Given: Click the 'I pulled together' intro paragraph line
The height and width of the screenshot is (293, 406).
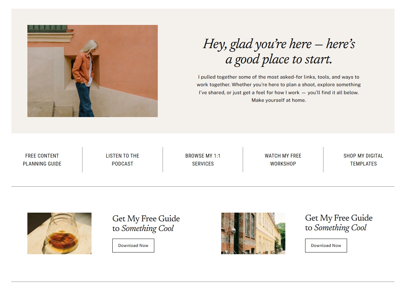Looking at the screenshot, I should [x=279, y=77].
